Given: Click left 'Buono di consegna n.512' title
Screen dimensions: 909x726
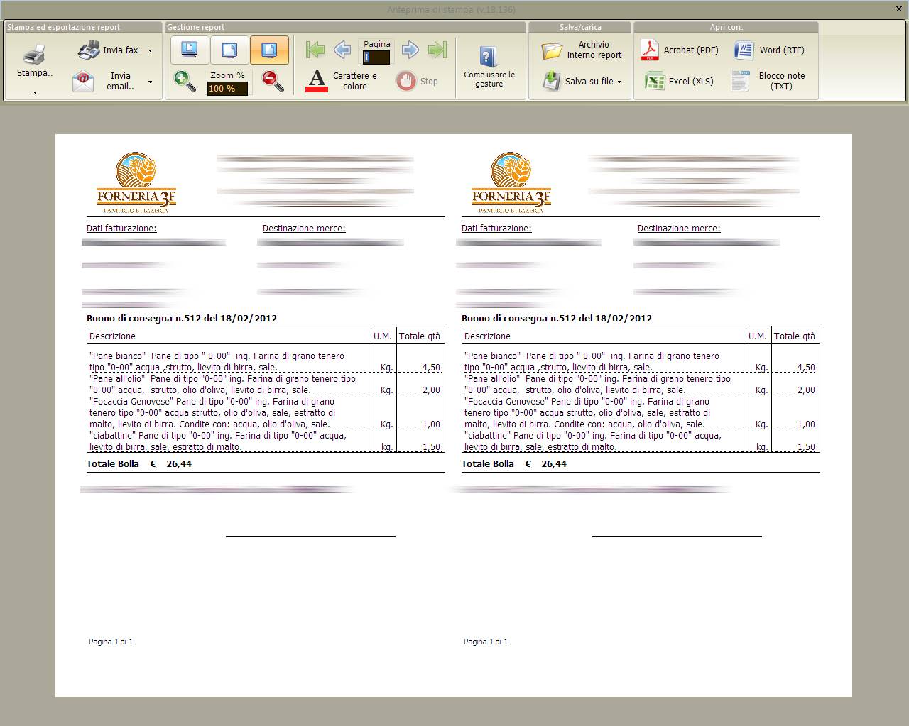Looking at the screenshot, I should [182, 319].
